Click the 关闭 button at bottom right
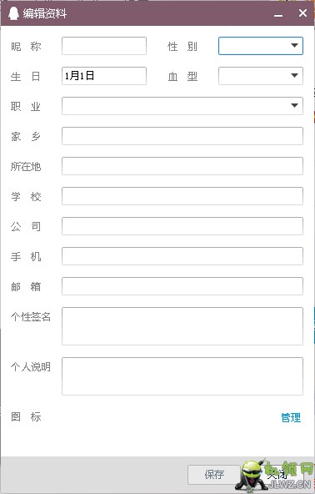 277,475
